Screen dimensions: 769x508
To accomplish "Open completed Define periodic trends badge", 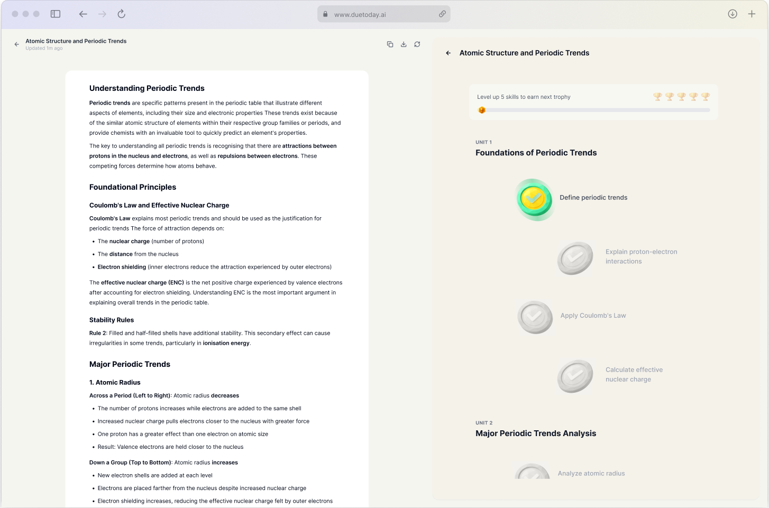I will (535, 199).
